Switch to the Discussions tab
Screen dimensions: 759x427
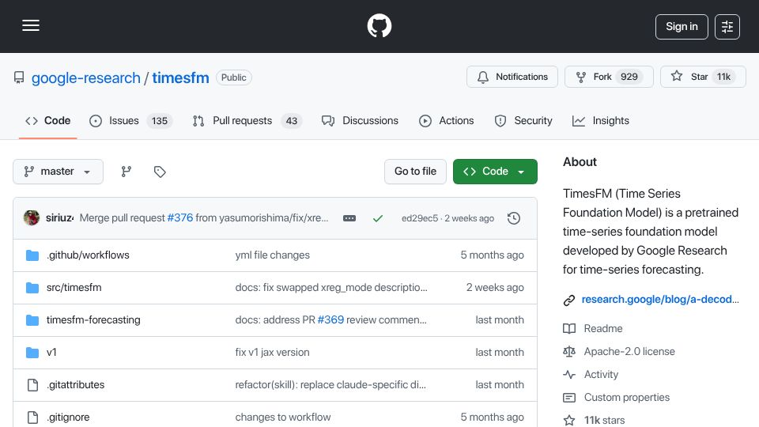click(360, 120)
